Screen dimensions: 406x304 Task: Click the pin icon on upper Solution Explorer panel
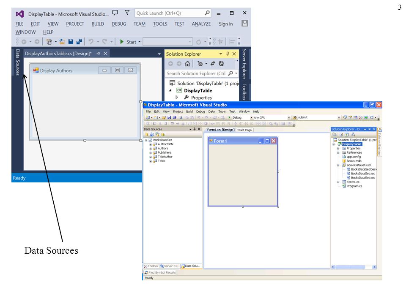coord(228,54)
